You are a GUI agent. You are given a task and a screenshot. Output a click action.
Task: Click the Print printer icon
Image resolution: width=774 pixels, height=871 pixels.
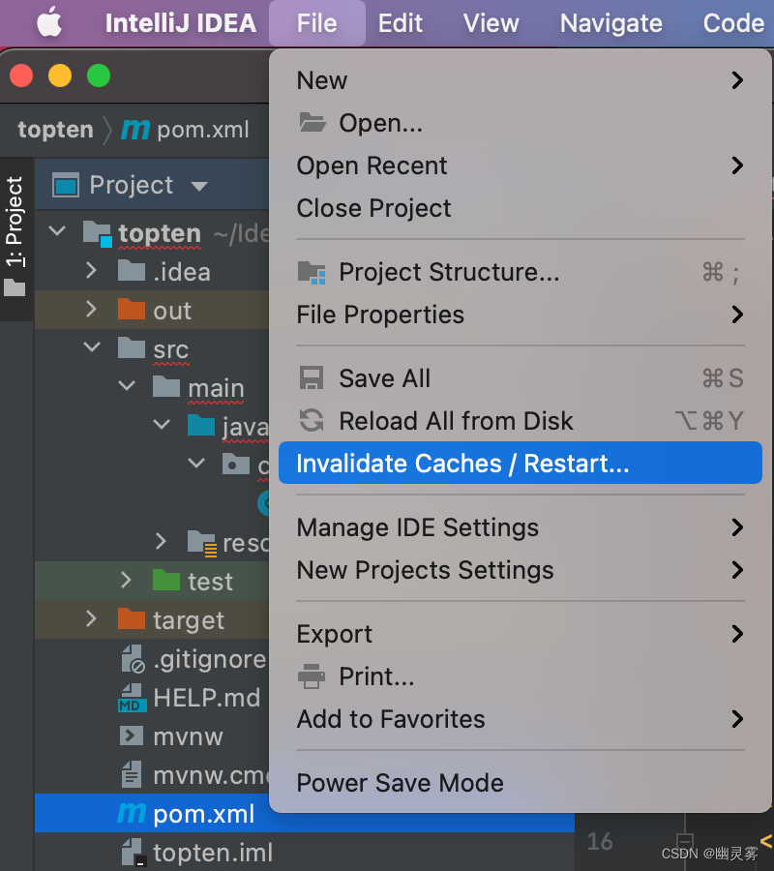pyautogui.click(x=312, y=676)
